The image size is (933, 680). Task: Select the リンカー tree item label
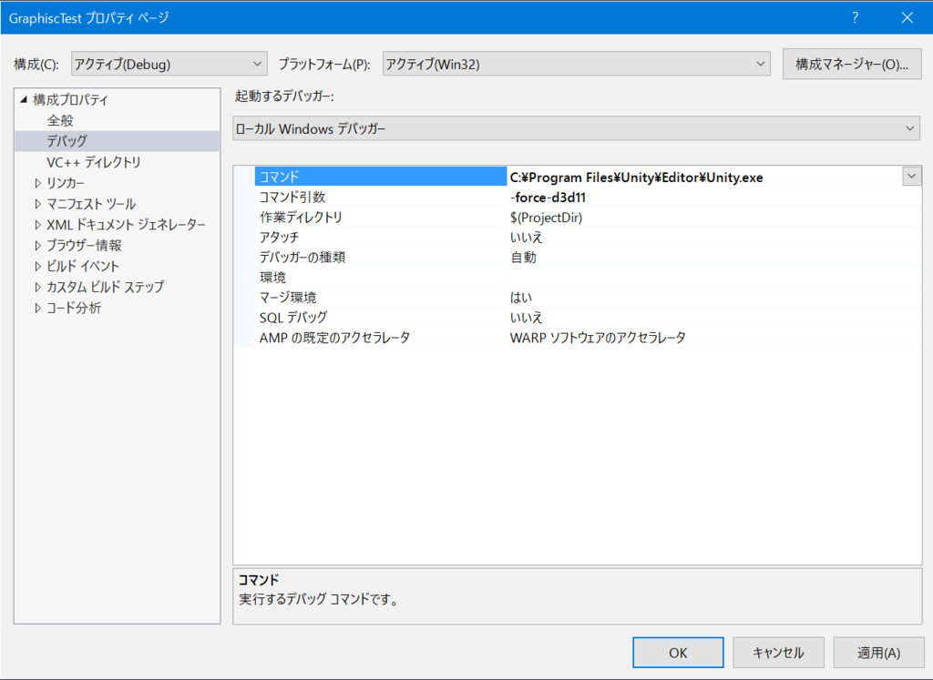pyautogui.click(x=66, y=183)
